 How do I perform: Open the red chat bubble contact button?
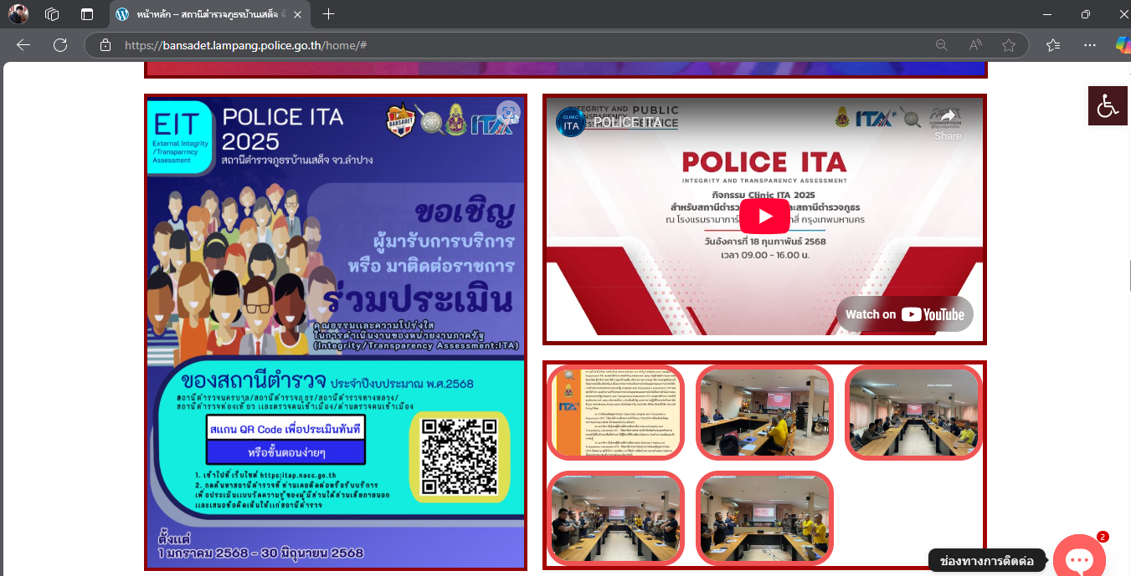click(1079, 558)
